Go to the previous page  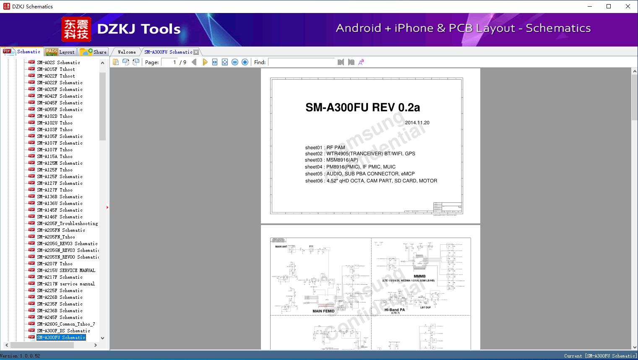click(x=194, y=62)
